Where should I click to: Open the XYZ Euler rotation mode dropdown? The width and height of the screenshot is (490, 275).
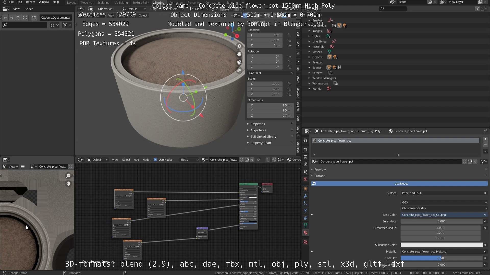271,73
